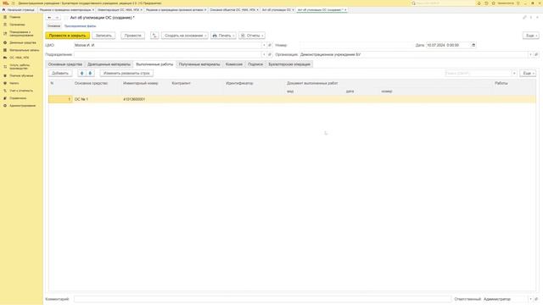
Task: Click Добавить to add a row
Action: (60, 74)
